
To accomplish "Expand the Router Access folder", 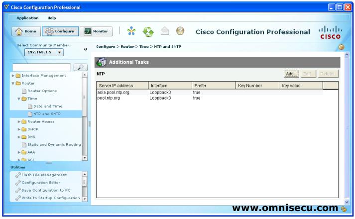I will pyautogui.click(x=19, y=122).
